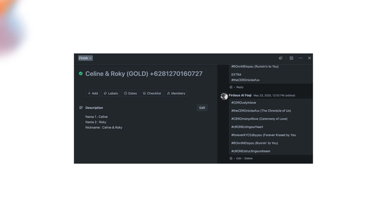
Task: Open the Labels picker
Action: (x=111, y=93)
